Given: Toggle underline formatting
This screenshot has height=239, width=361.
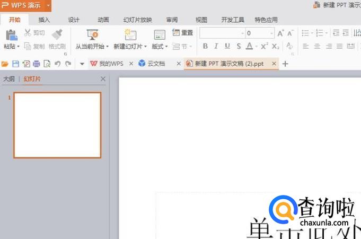Looking at the screenshot, I should pyautogui.click(x=227, y=46).
